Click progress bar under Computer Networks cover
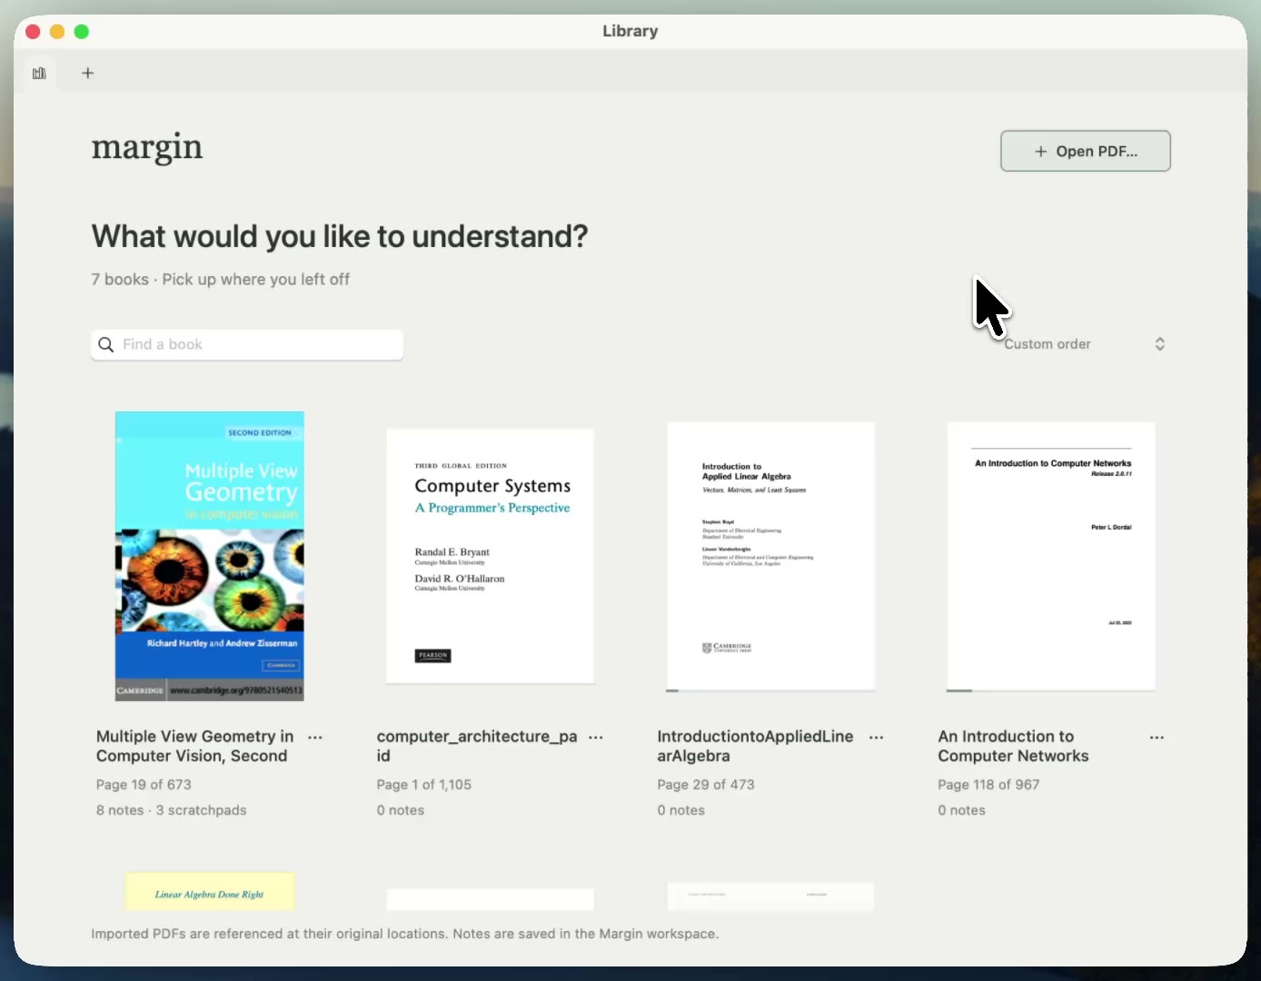 (x=1051, y=690)
